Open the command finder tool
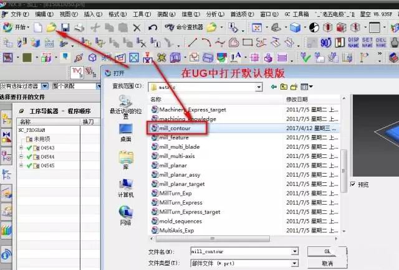The width and height of the screenshot is (399, 270). [x=184, y=27]
